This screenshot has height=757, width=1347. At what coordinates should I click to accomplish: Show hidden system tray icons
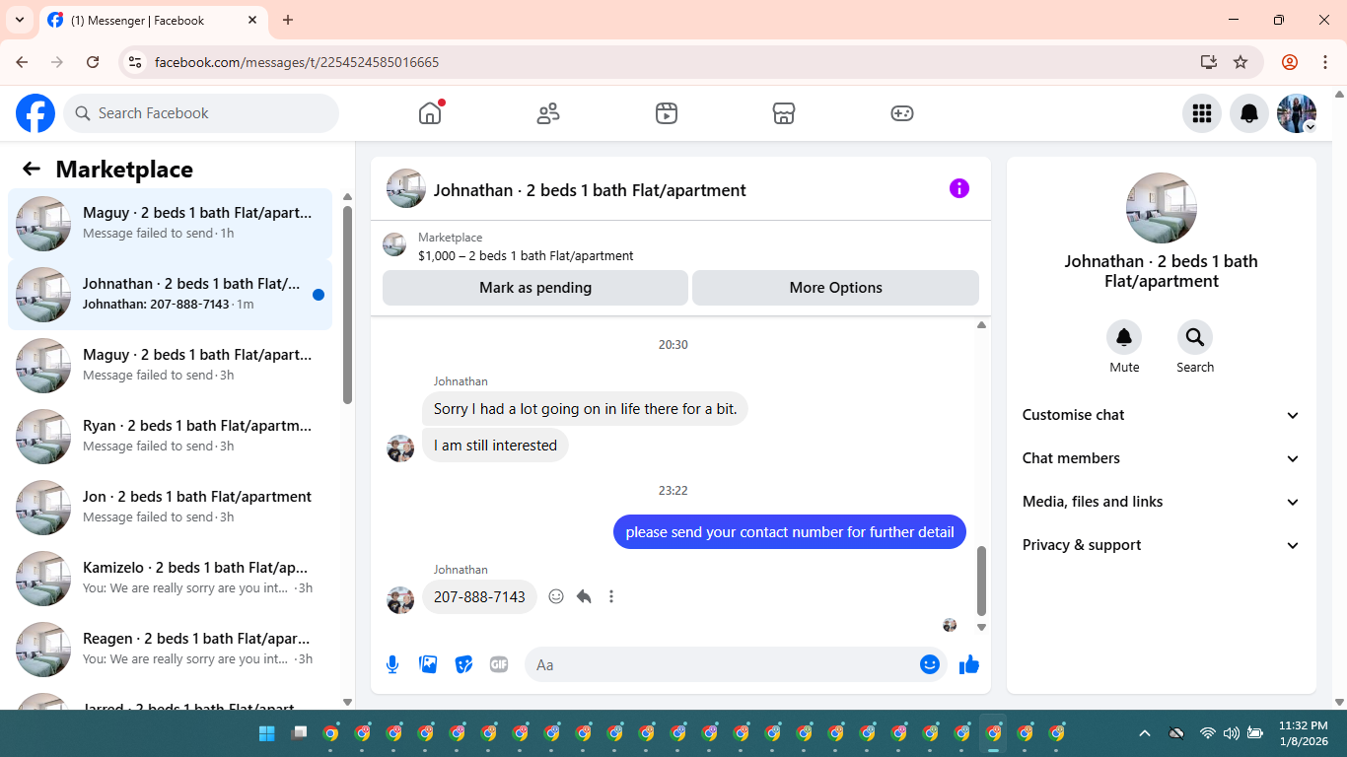(1145, 733)
